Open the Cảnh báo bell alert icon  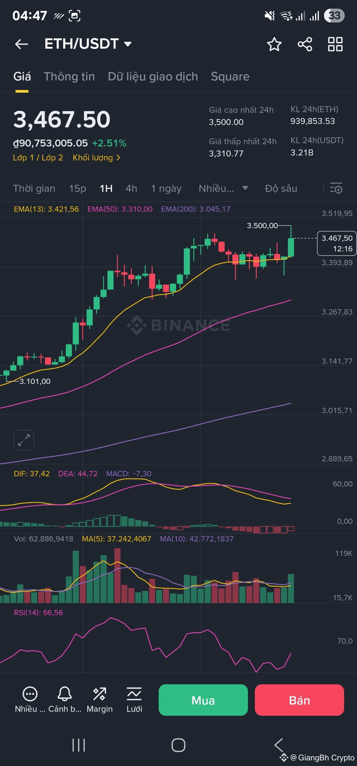[x=65, y=700]
